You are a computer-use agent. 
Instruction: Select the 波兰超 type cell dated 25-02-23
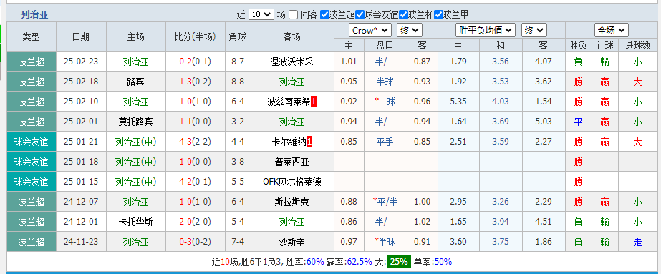tap(32, 62)
